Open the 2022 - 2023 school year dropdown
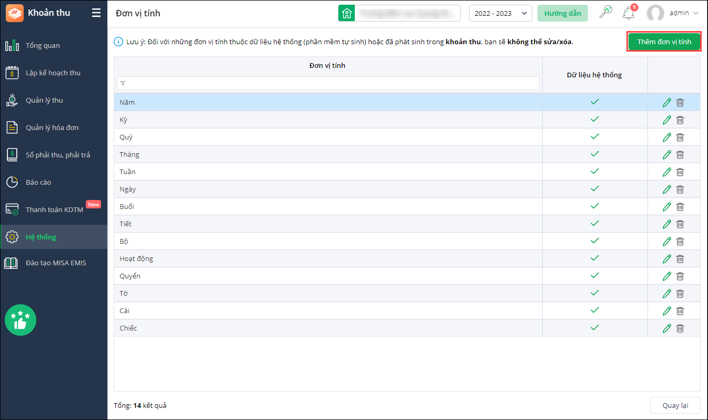Image resolution: width=708 pixels, height=420 pixels. coord(500,13)
